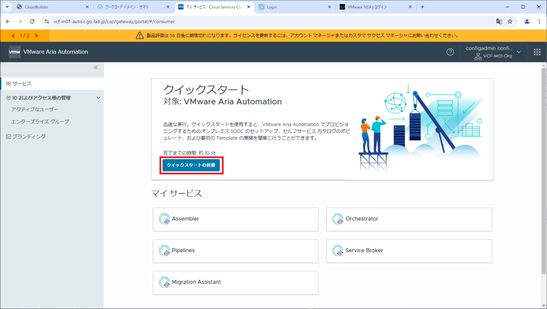Click the ID management users icon

pos(8,98)
